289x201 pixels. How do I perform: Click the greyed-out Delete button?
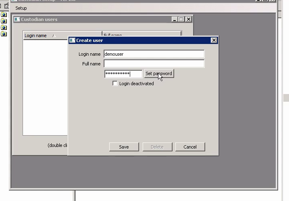(x=157, y=147)
